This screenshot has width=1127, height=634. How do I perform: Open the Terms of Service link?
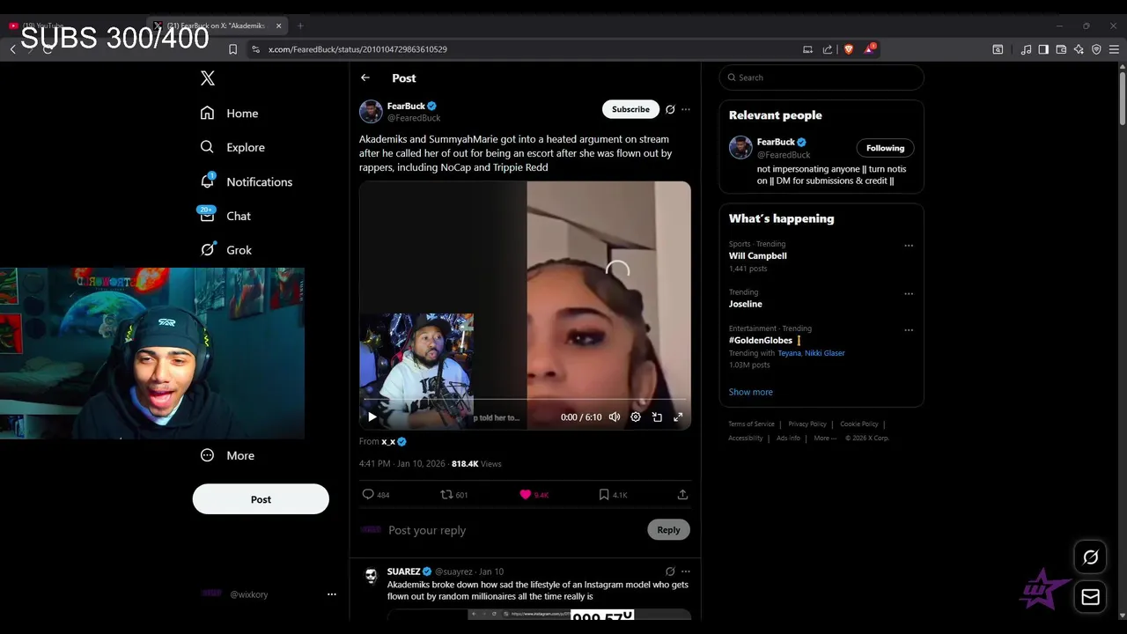click(751, 424)
